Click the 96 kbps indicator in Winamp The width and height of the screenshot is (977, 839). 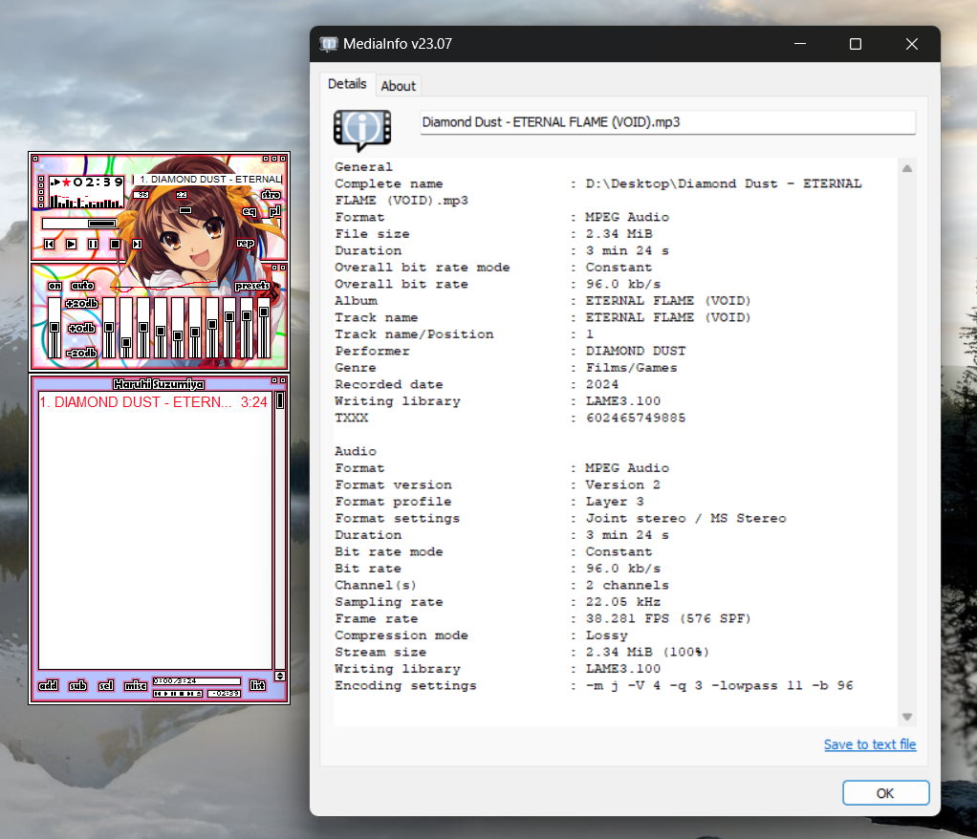142,195
